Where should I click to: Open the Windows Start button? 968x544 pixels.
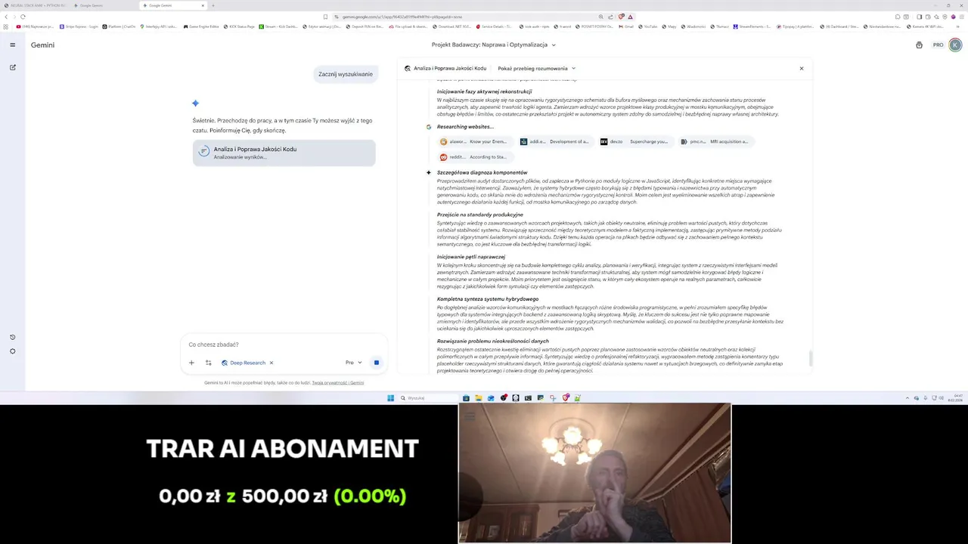click(391, 398)
